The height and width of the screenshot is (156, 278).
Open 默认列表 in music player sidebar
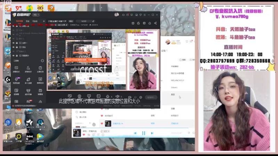point(81,117)
